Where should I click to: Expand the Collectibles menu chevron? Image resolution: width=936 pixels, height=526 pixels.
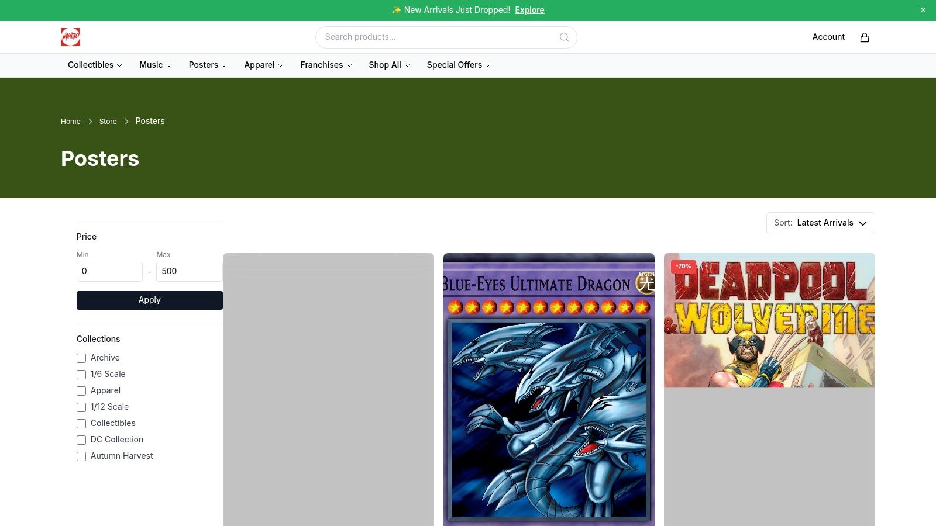[119, 65]
